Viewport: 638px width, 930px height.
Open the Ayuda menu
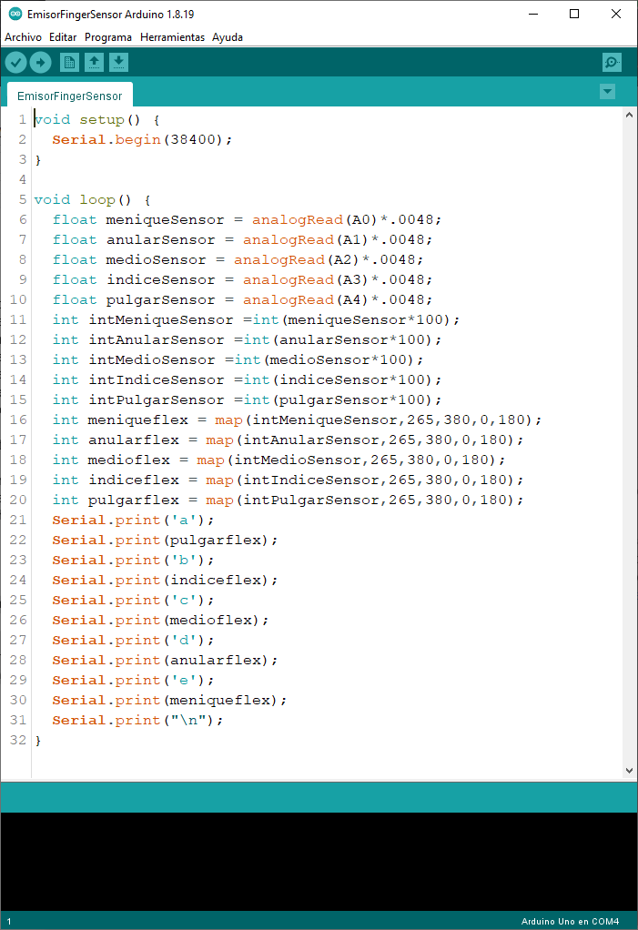tap(228, 36)
